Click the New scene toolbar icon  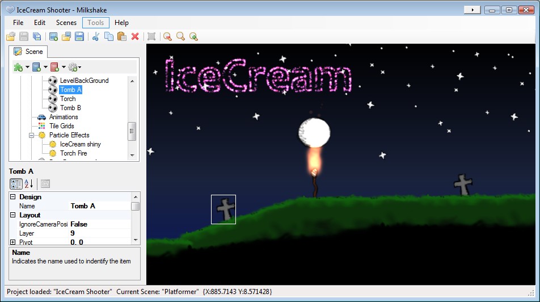(53, 36)
